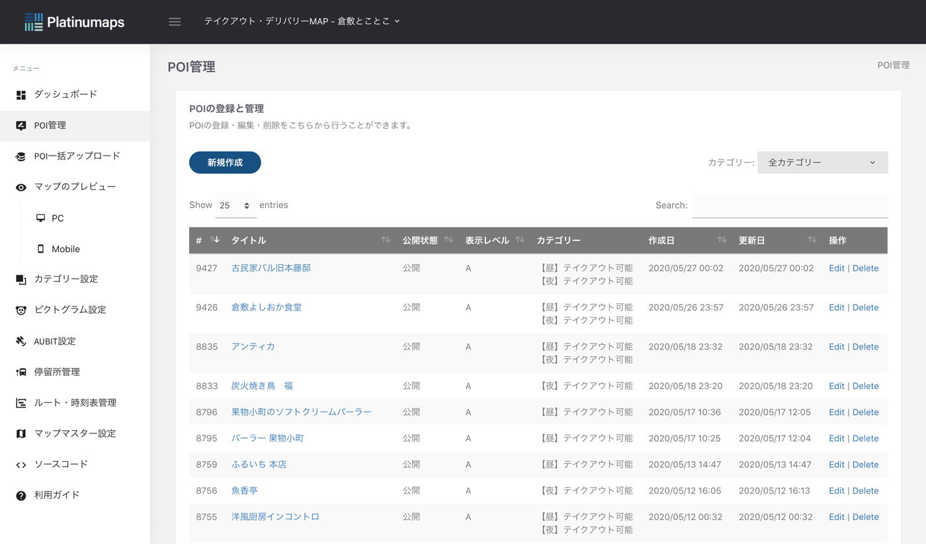Select the Mobile phone preview icon
The height and width of the screenshot is (544, 926).
click(40, 248)
